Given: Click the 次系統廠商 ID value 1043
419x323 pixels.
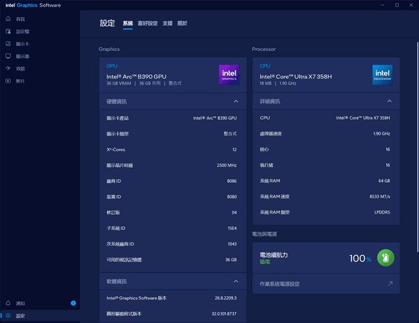Looking at the screenshot, I should click(x=232, y=244).
